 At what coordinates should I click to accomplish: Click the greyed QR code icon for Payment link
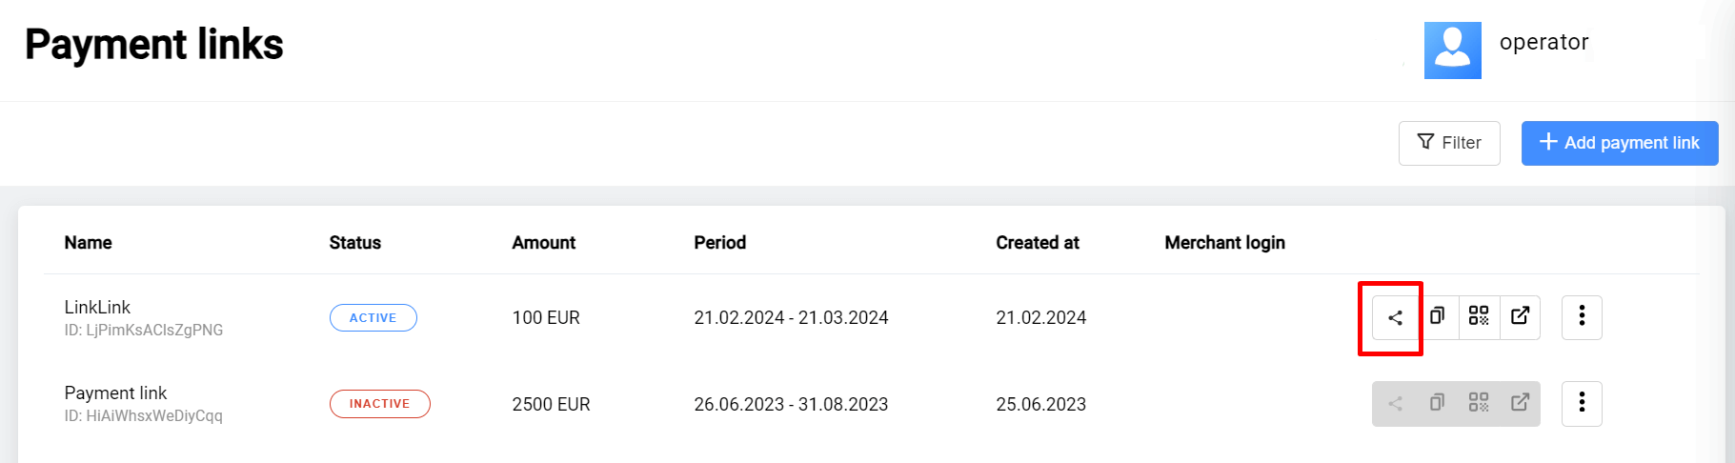(x=1479, y=403)
